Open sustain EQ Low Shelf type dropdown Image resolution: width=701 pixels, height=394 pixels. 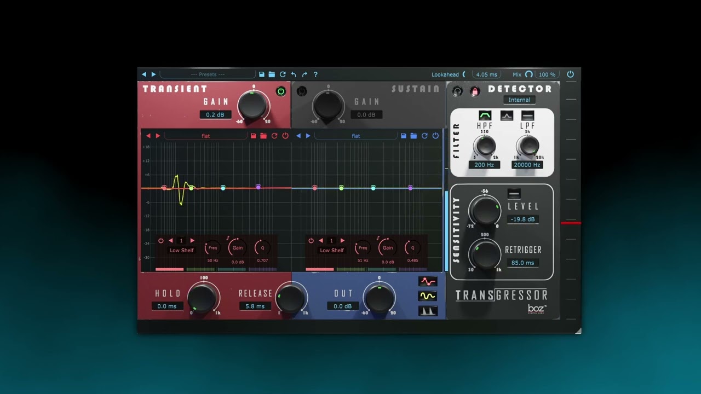tap(332, 250)
